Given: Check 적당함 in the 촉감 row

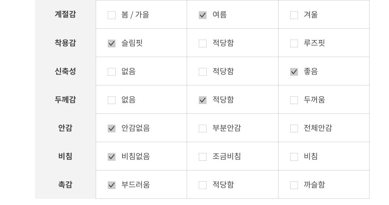Looking at the screenshot, I should click(203, 185).
